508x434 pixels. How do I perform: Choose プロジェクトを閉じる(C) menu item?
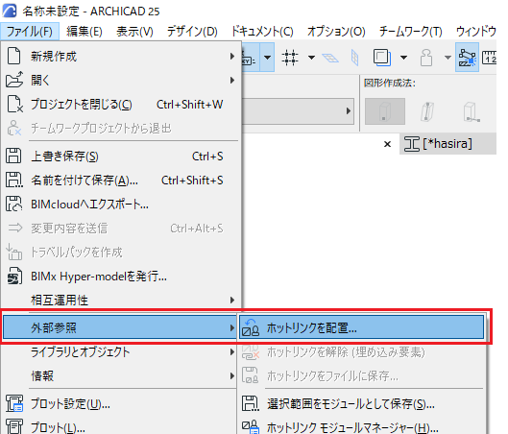click(121, 105)
